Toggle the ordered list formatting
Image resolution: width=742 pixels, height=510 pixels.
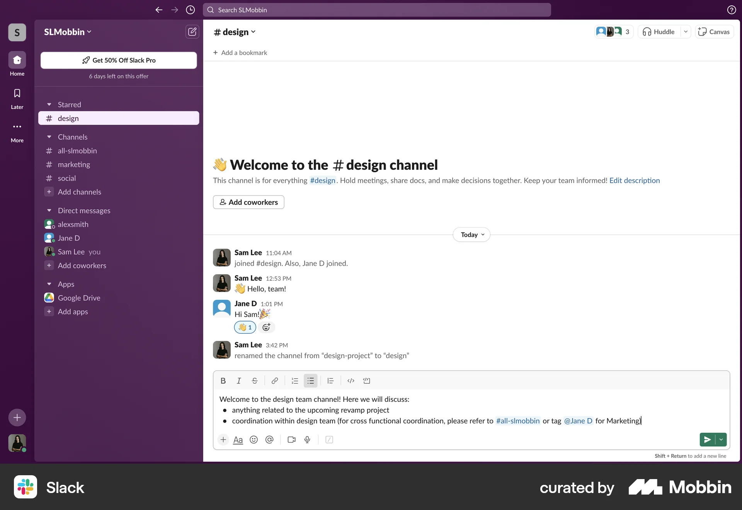pos(294,381)
